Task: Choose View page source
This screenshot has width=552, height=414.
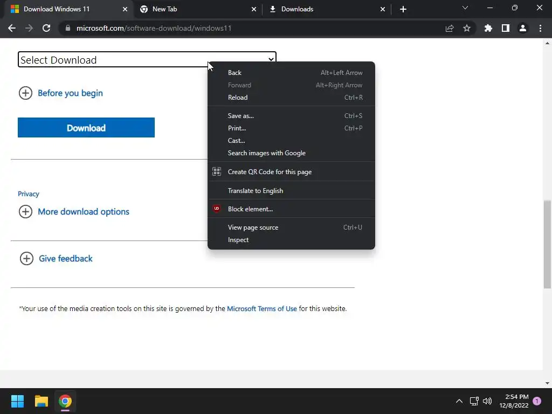Action: 291,227
